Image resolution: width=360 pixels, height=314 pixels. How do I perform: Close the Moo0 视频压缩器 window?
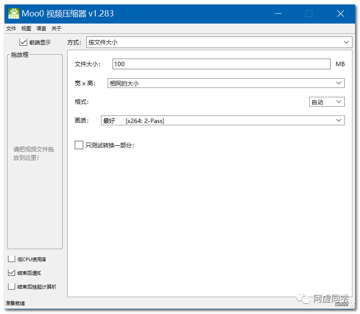click(340, 14)
